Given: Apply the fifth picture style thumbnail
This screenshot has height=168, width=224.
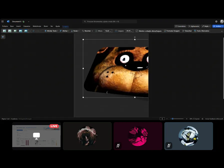Looking at the screenshot, I should click(x=26, y=31).
